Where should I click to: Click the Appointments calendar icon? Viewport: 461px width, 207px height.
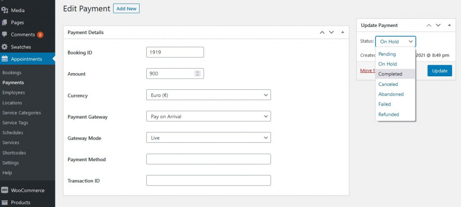[x=5, y=59]
